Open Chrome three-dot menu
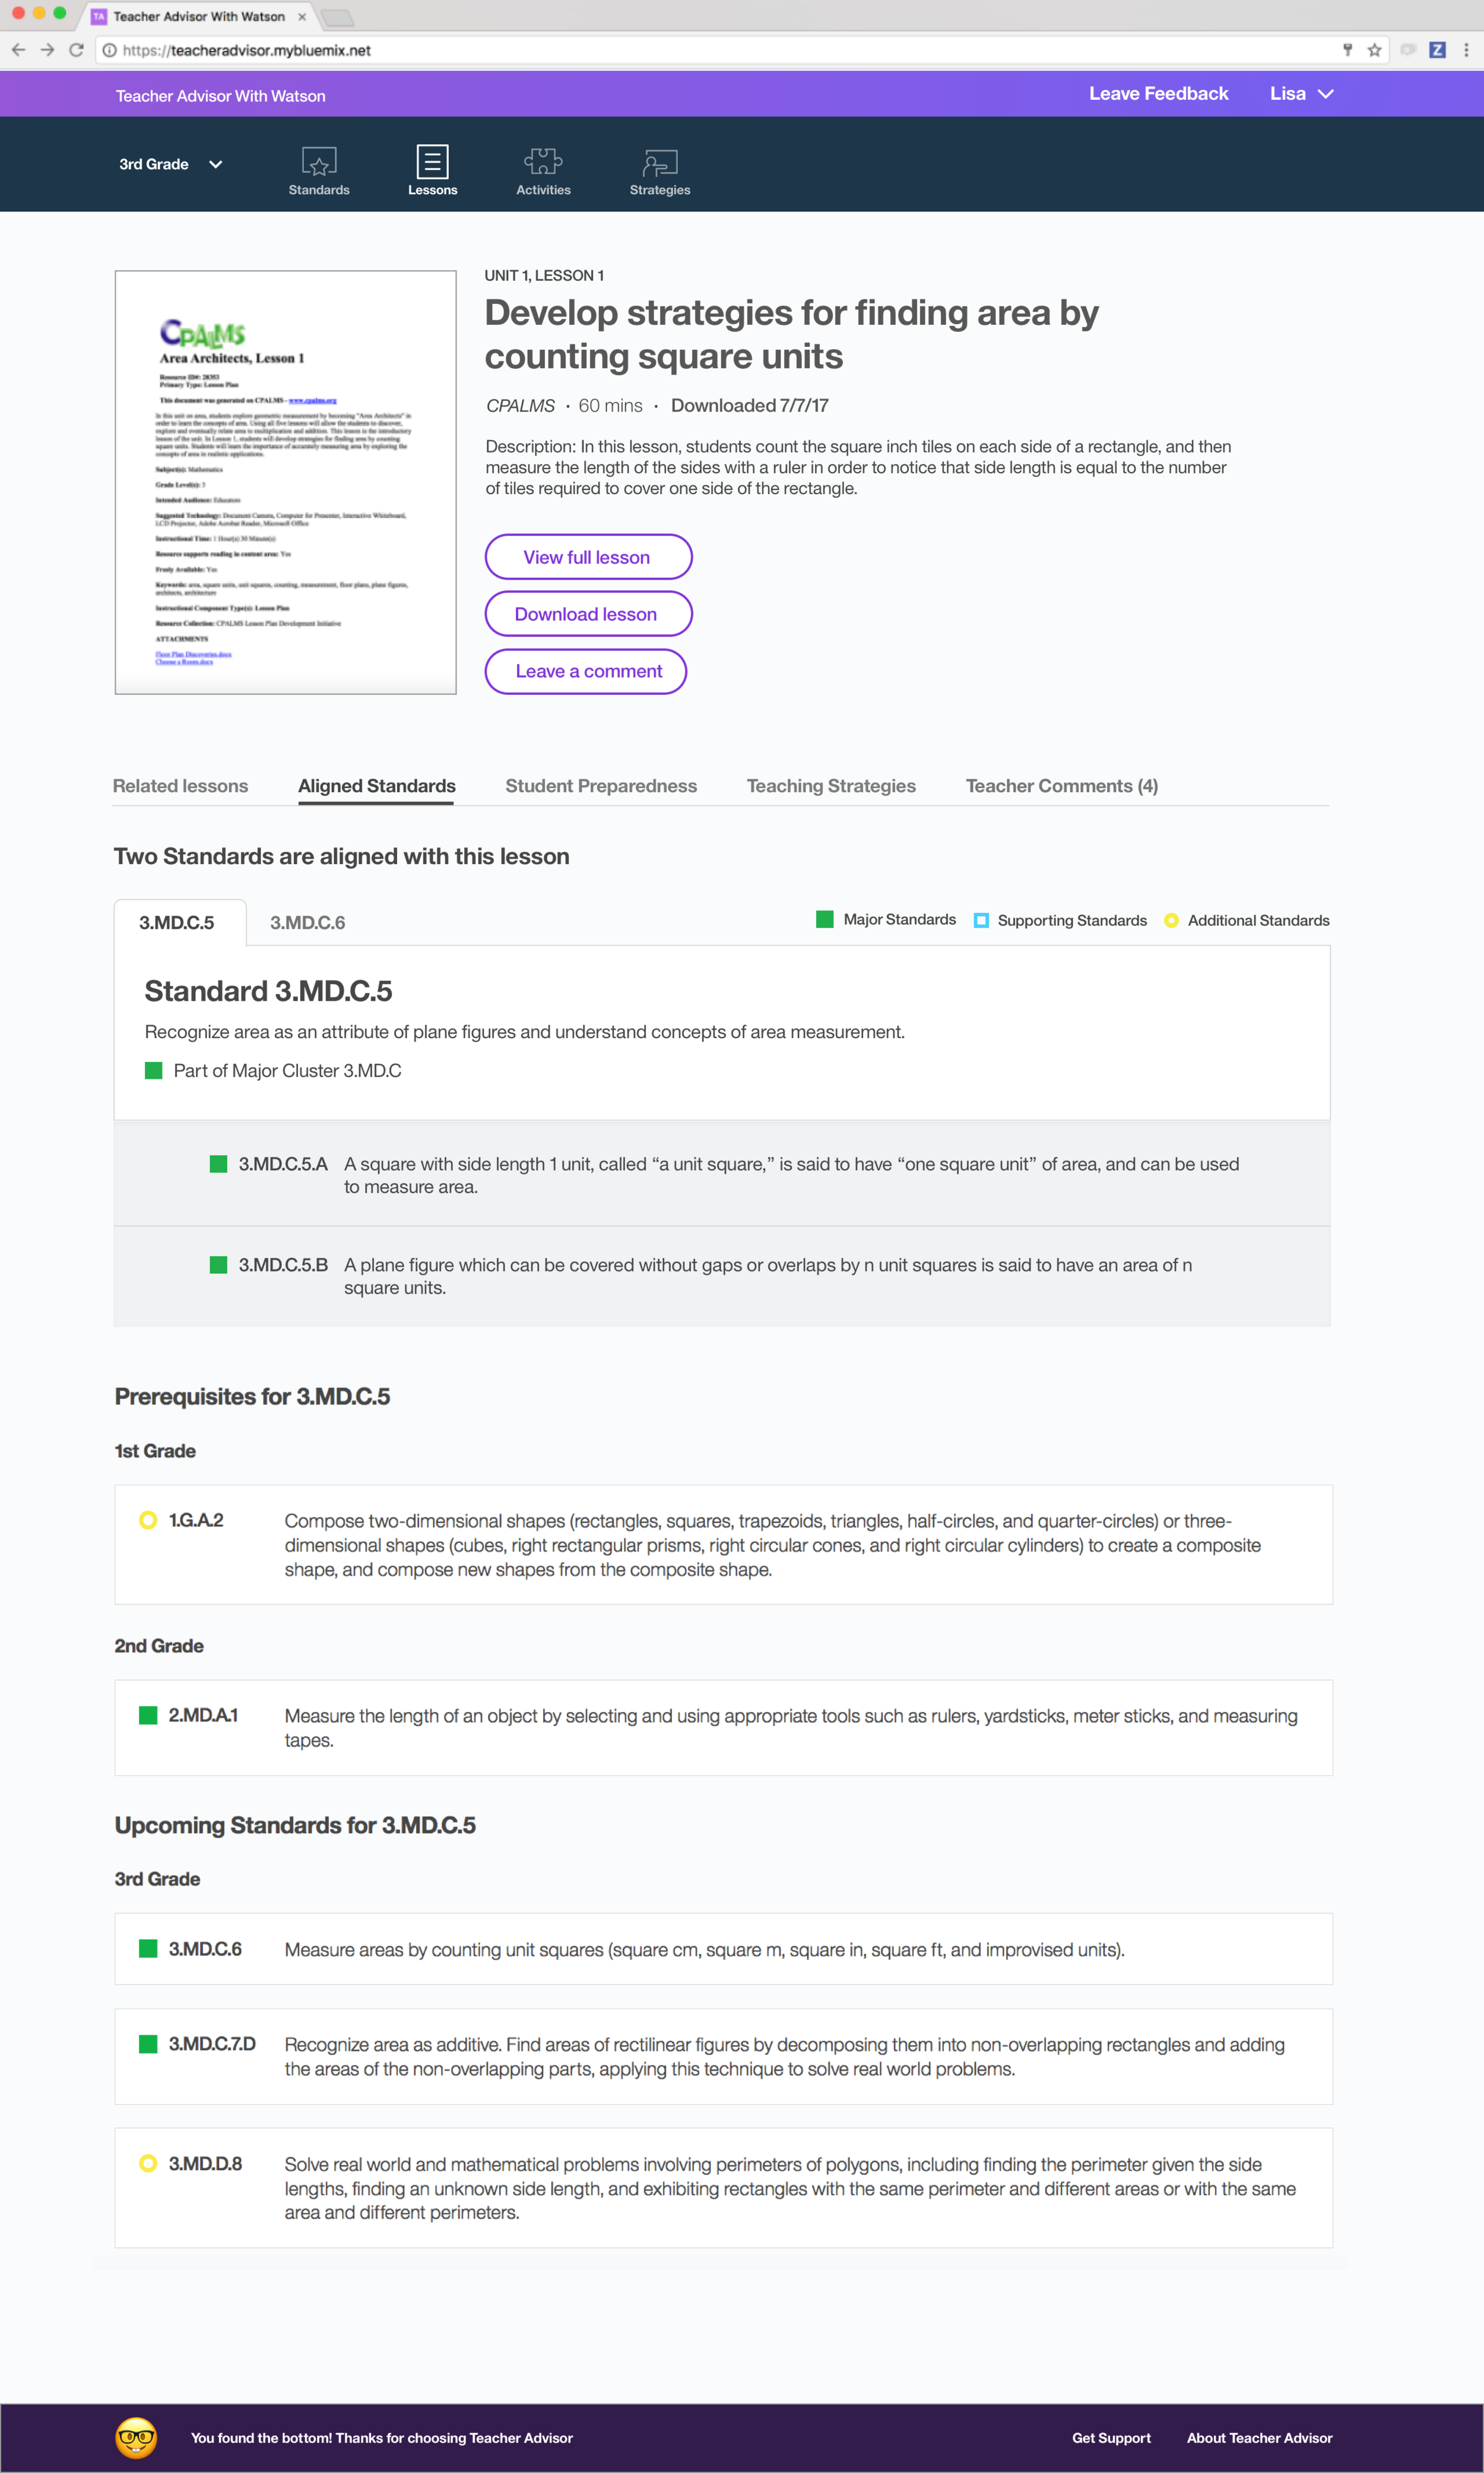1484x2473 pixels. point(1466,50)
